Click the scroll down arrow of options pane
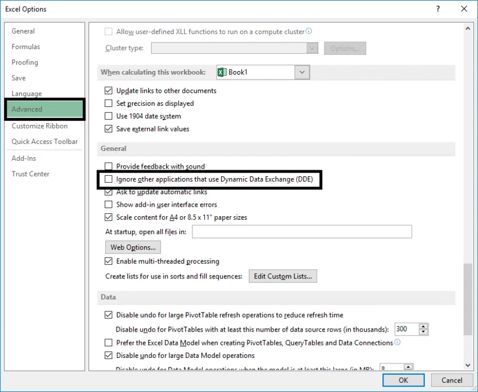 (468, 365)
